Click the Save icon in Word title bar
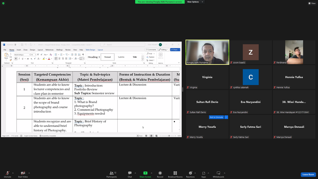This screenshot has width=318, height=179. (22, 45)
